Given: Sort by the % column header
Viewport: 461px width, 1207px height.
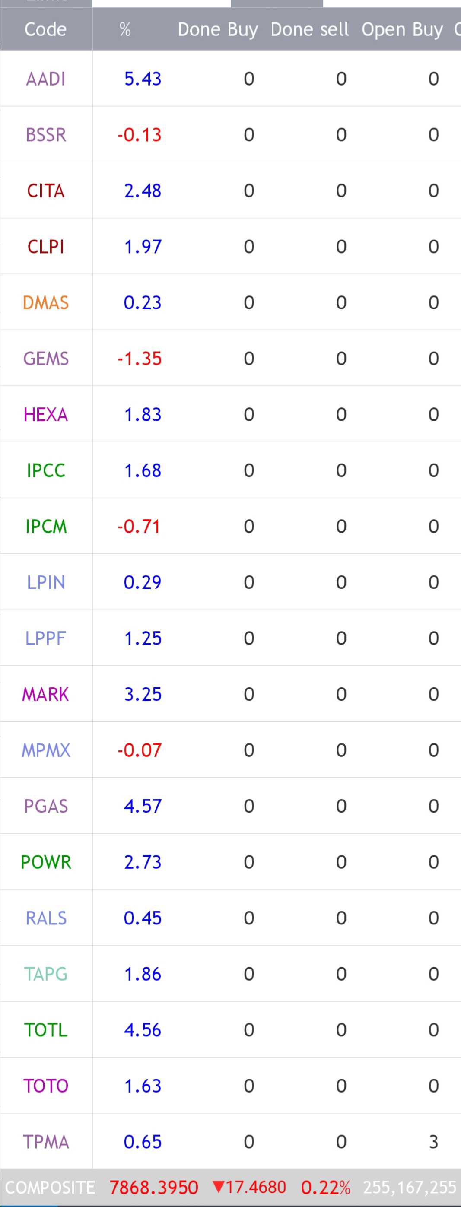Looking at the screenshot, I should (x=125, y=29).
